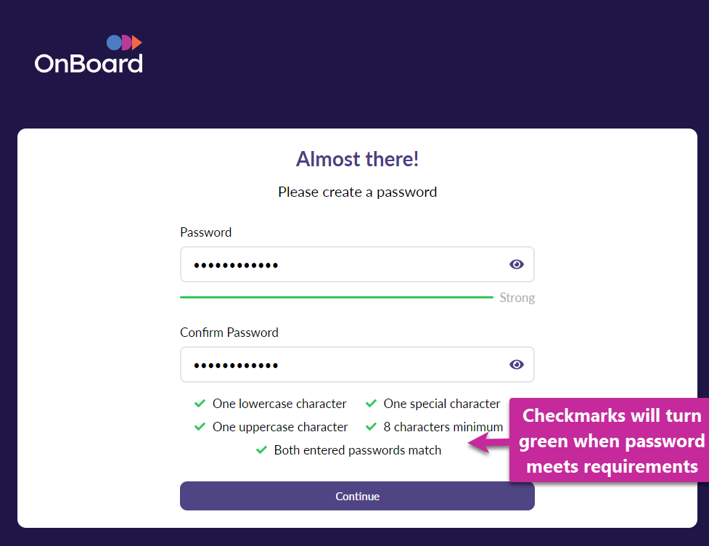
Task: Click the green checkmark for lowercase character rule
Action: pos(200,404)
